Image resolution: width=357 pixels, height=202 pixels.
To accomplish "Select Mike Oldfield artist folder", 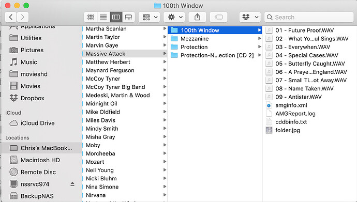I will pos(125,112).
